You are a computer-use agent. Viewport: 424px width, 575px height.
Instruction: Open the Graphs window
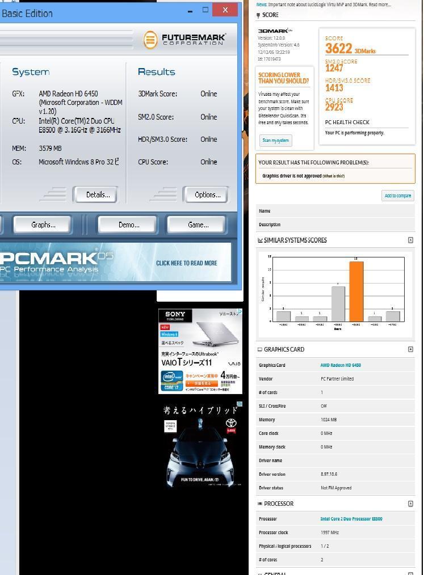point(42,225)
